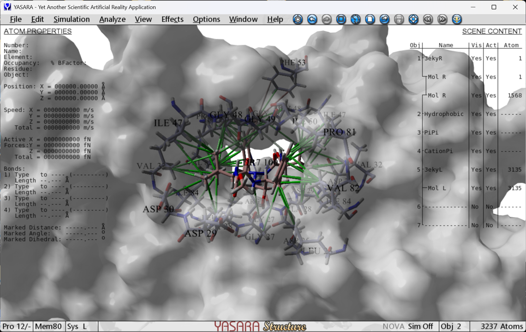Click the VAL 82 residue label
The image size is (526, 332).
pyautogui.click(x=343, y=188)
